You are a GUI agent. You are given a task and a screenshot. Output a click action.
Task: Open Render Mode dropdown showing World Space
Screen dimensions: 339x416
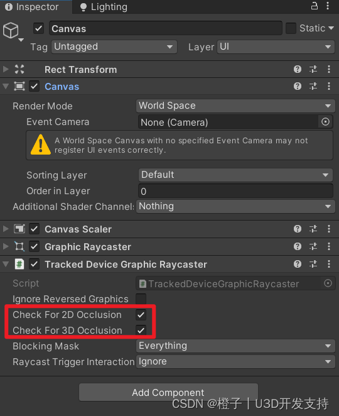(235, 106)
